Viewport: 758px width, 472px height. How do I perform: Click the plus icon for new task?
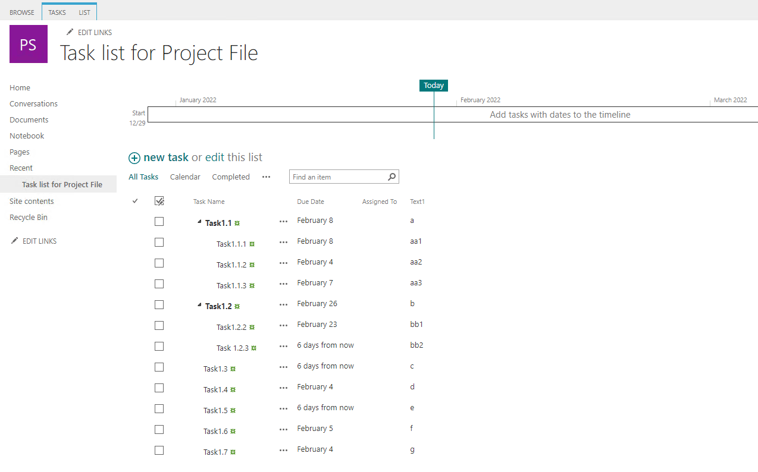click(134, 158)
